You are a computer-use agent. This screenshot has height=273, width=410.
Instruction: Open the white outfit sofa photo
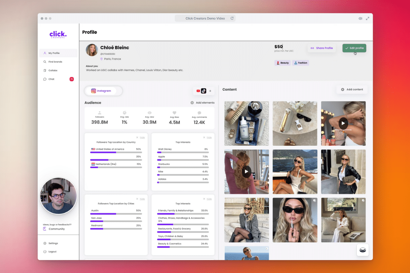(x=343, y=220)
